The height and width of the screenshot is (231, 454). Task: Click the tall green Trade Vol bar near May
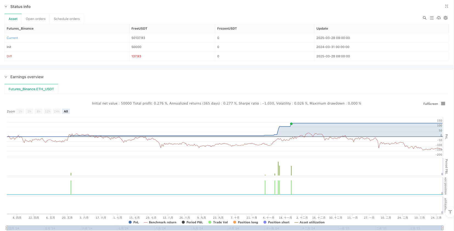pyautogui.click(x=71, y=187)
